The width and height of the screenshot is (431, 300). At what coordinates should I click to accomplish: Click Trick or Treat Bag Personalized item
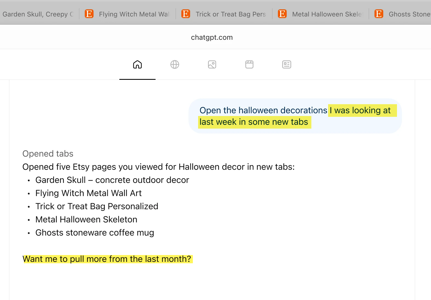[97, 206]
